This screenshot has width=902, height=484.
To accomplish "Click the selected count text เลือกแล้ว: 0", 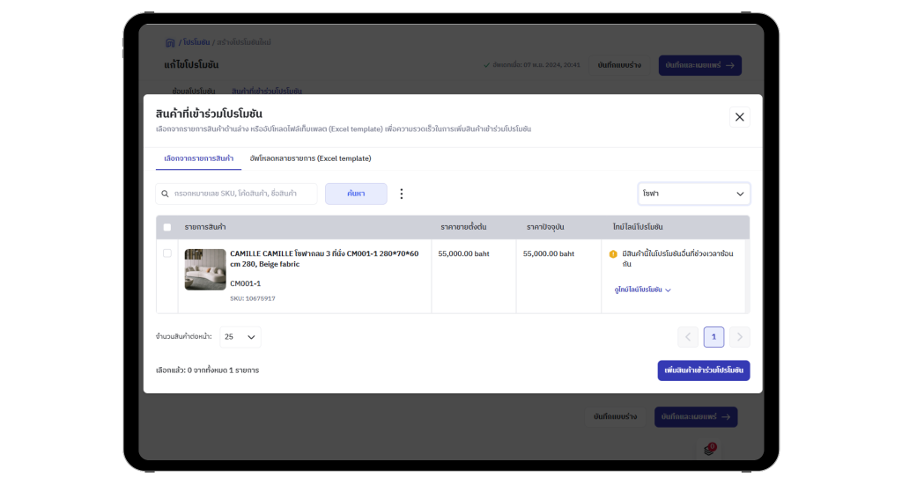I will [207, 370].
